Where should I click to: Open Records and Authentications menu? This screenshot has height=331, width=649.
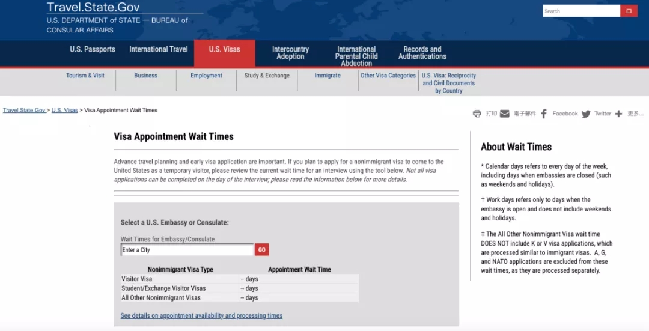(x=422, y=53)
